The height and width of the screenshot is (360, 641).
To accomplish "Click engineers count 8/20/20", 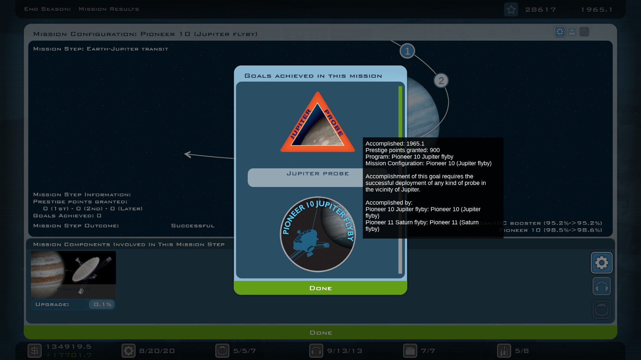I will pos(157,351).
